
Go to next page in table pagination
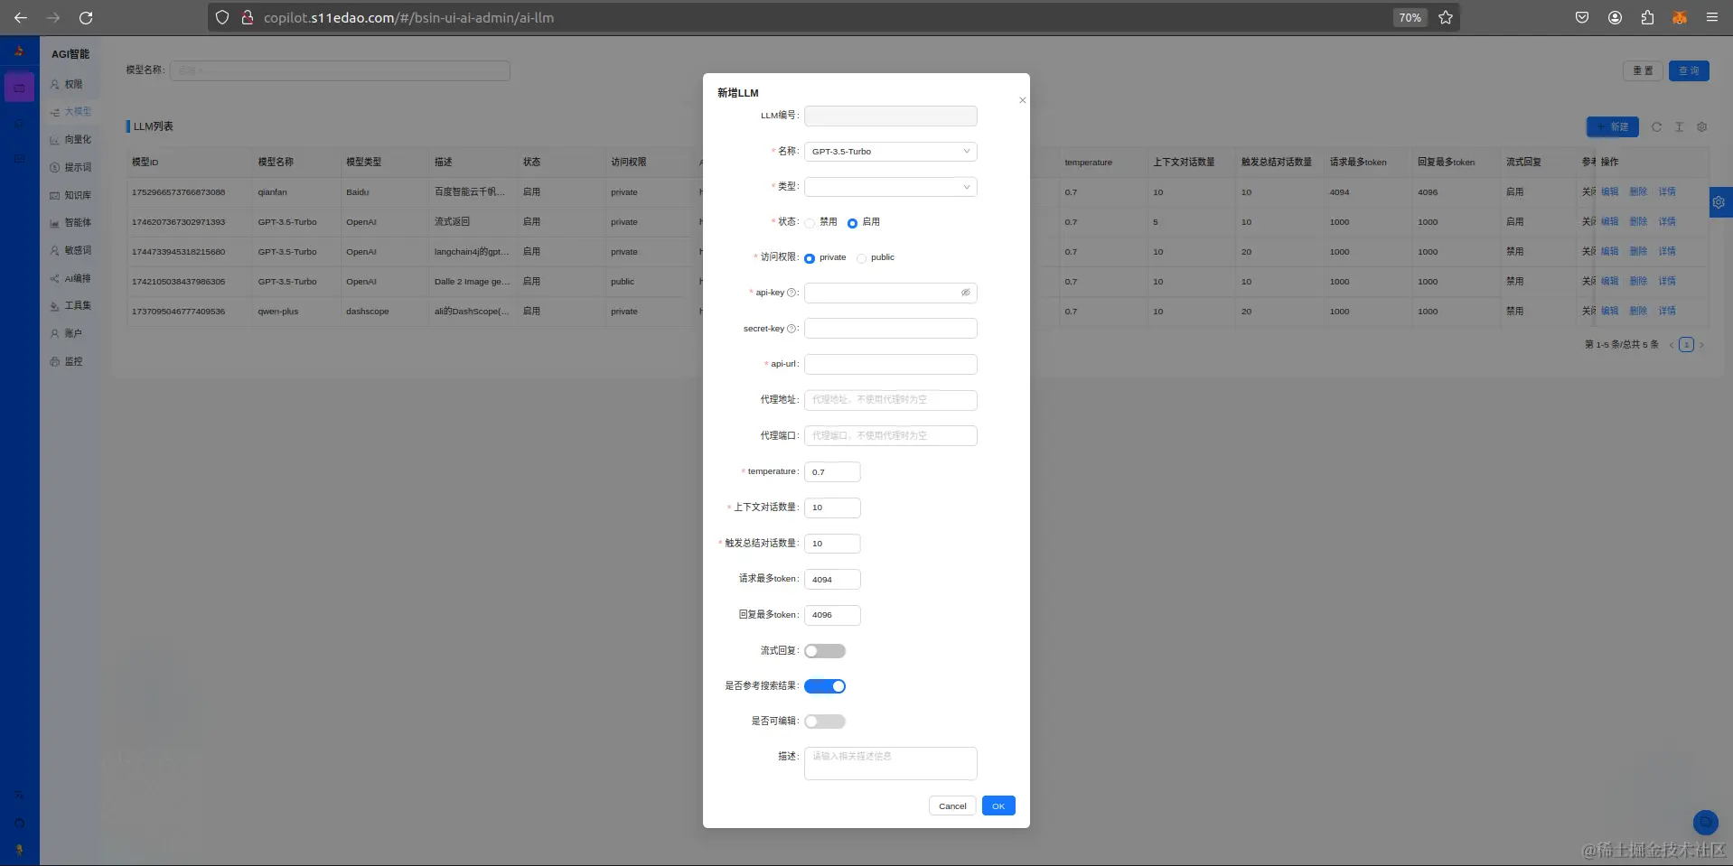[x=1702, y=345]
